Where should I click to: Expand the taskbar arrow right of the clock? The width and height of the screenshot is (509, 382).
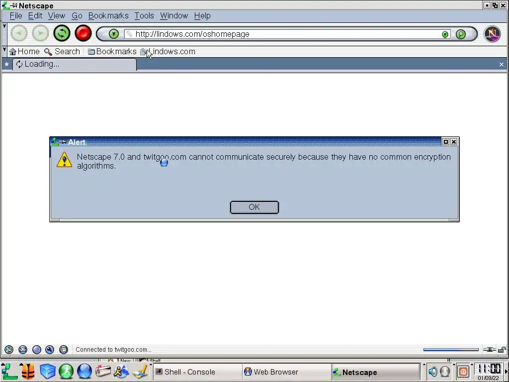coord(506,372)
